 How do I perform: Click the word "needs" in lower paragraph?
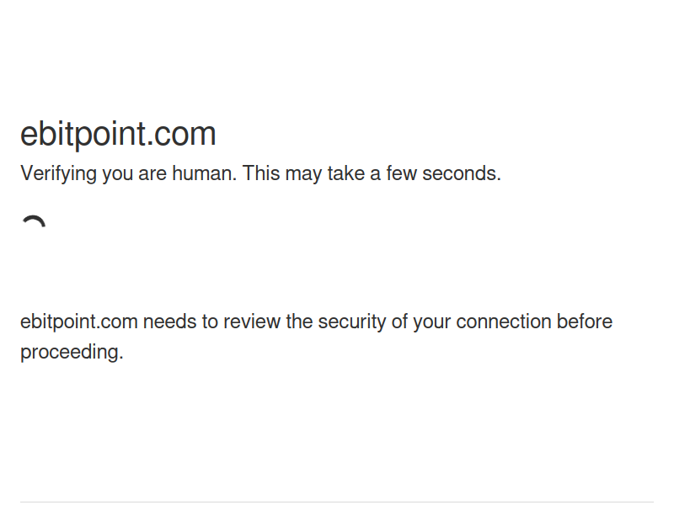point(170,322)
